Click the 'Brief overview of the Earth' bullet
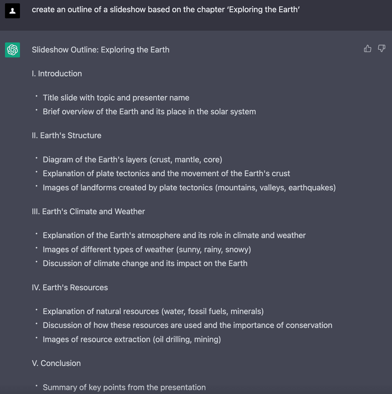The image size is (392, 394). tap(149, 112)
